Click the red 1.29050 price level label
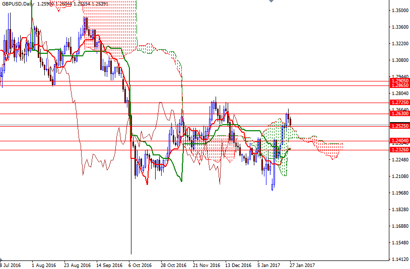410x269 pixels. tap(399, 81)
